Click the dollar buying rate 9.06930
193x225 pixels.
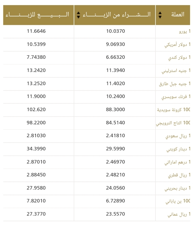(x=115, y=44)
